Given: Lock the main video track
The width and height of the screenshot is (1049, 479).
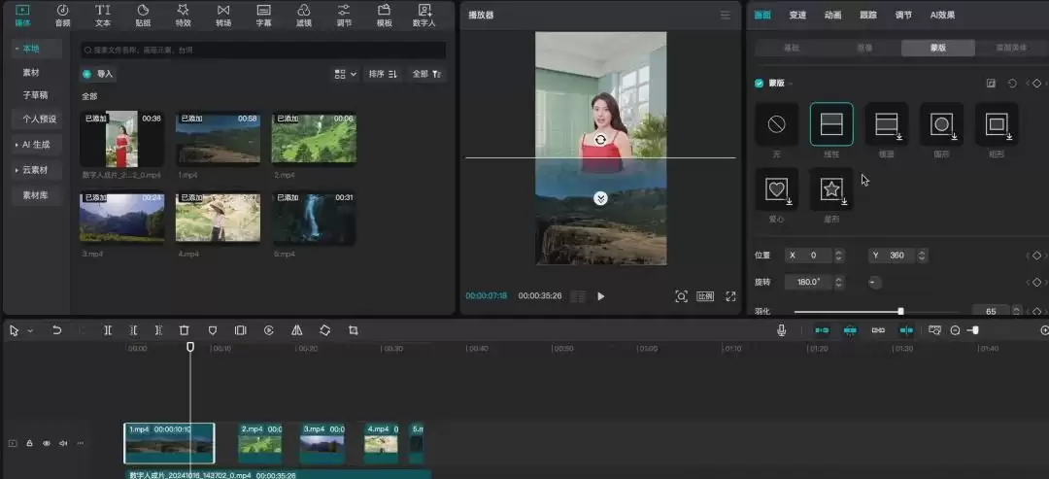Looking at the screenshot, I should tap(29, 443).
